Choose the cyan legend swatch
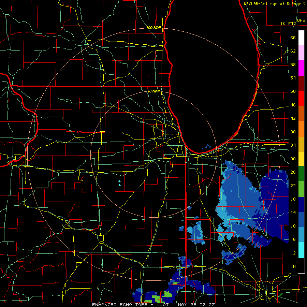 coord(301,250)
